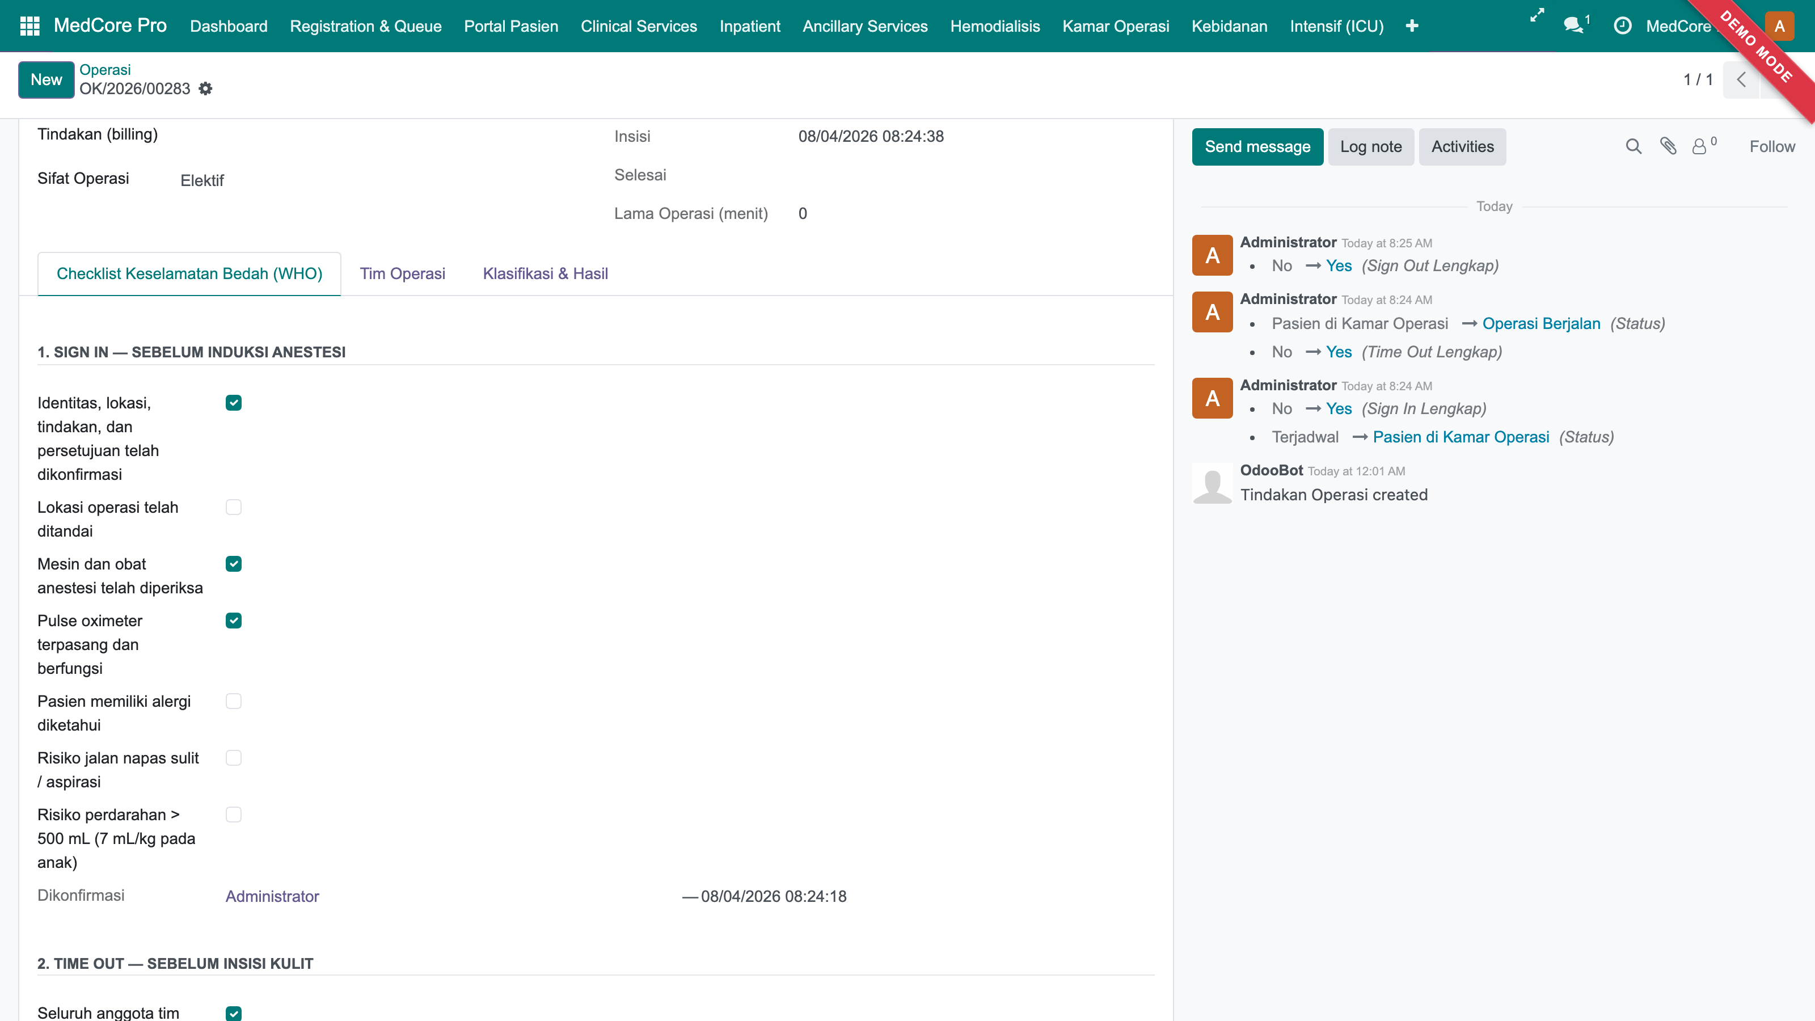Click Log note button
Viewport: 1815px width, 1021px height.
pos(1370,146)
